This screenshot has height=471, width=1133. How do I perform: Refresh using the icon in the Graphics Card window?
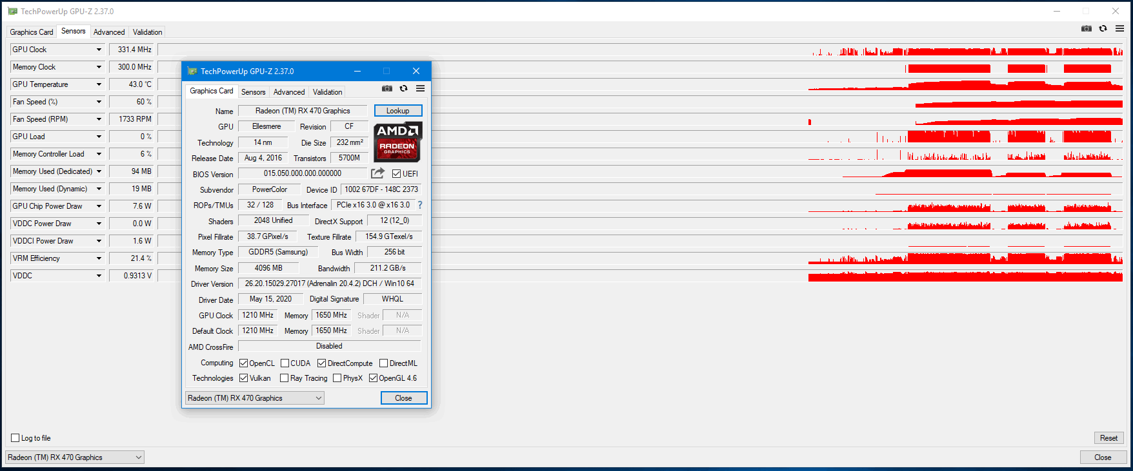point(404,88)
